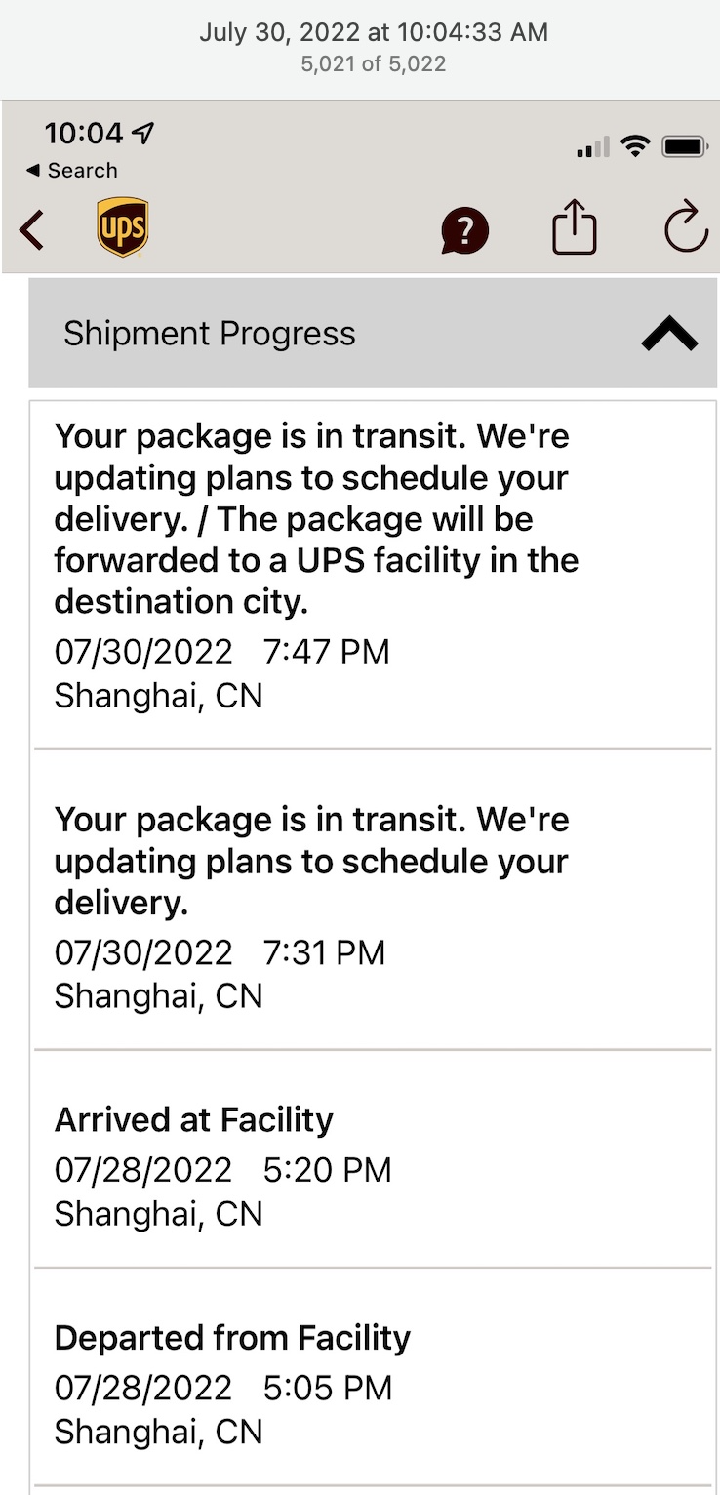
Task: Open the help question mark bubble
Action: [465, 231]
